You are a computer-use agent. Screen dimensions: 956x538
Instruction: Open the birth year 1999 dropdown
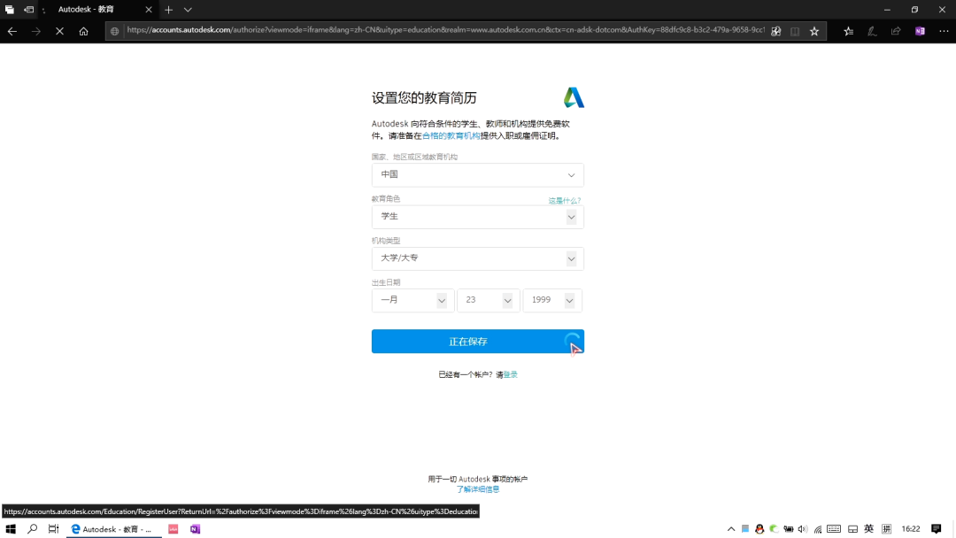tap(552, 300)
